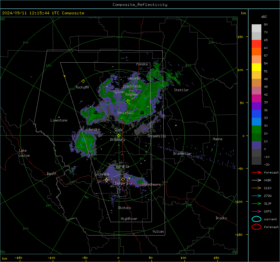
Task: Select the magenta 39-42 dBZ swatch
Action: 256,98
